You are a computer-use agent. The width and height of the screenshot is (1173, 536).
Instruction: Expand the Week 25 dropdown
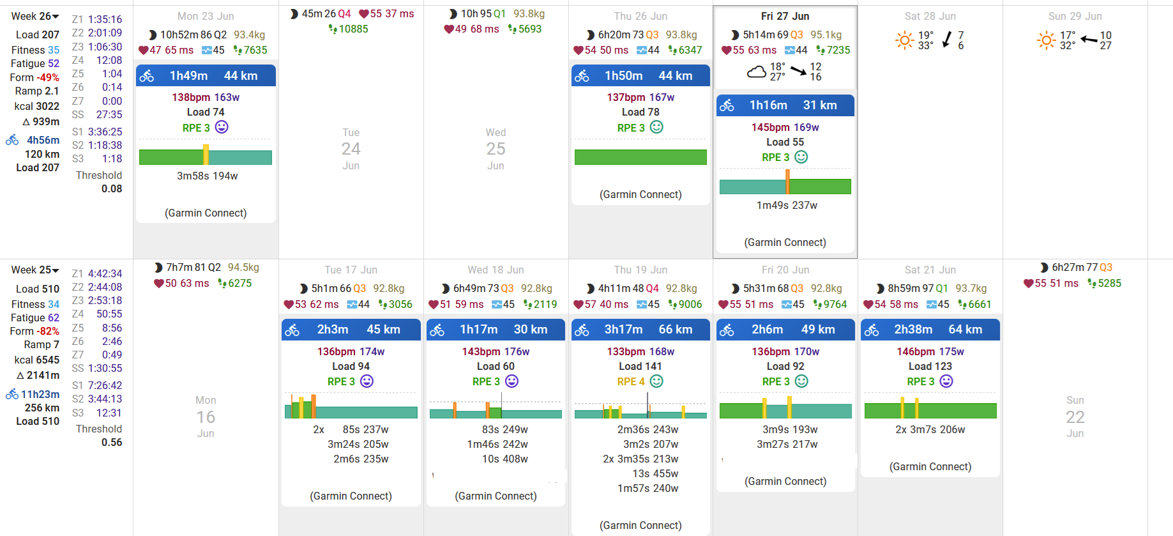point(56,271)
